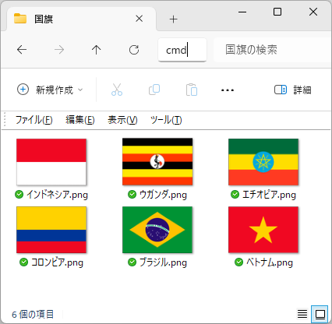
Task: Click sync status check beside ウガンダ.png
Action: (132, 195)
